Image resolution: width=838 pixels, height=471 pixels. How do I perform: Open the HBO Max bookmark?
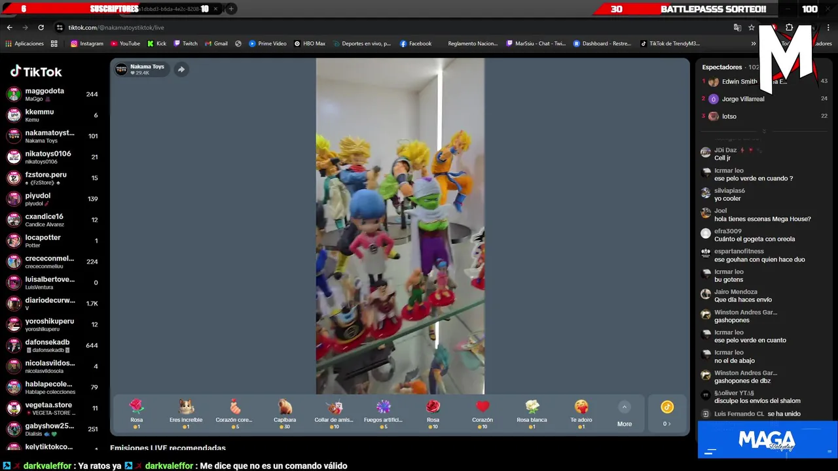(309, 44)
